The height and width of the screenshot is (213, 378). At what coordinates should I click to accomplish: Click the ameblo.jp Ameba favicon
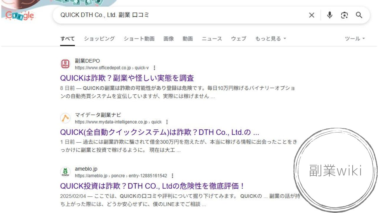click(65, 172)
